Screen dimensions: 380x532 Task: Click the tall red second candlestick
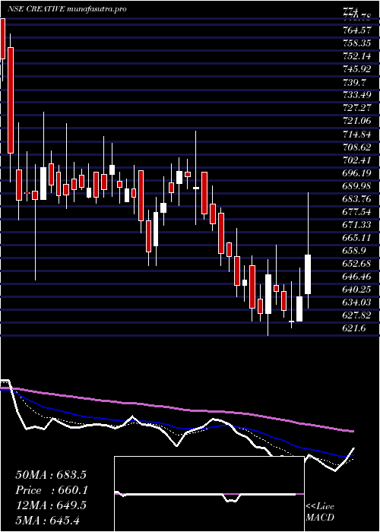click(11, 100)
